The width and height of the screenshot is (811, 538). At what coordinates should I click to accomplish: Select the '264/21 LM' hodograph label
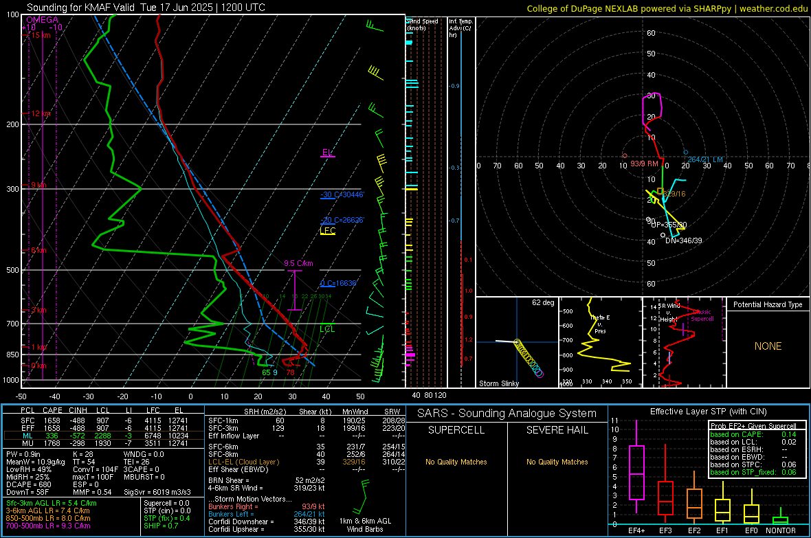[x=705, y=159]
